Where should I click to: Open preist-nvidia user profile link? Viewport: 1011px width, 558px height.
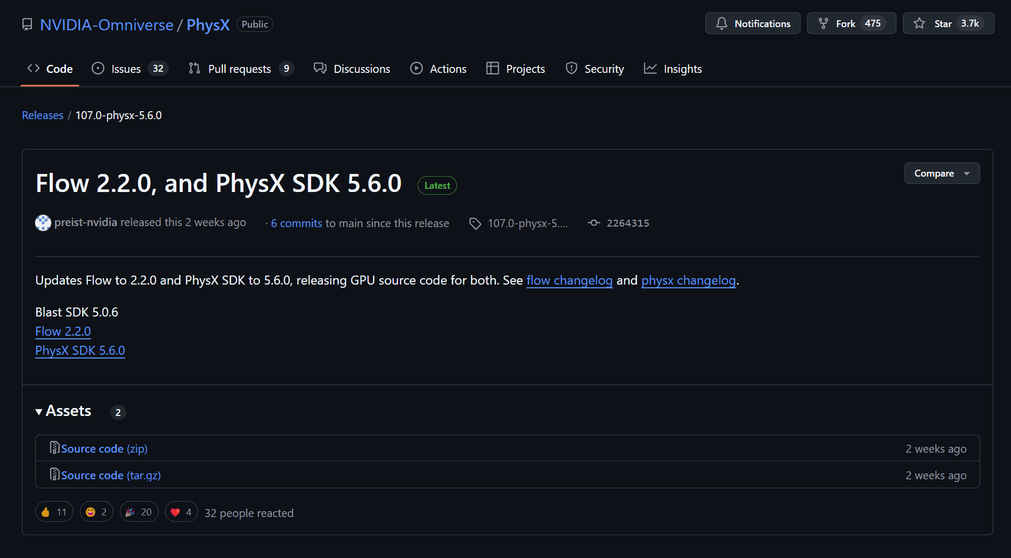click(x=86, y=222)
